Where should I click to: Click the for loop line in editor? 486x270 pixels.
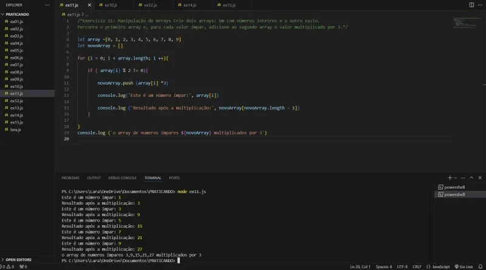[x=123, y=58]
